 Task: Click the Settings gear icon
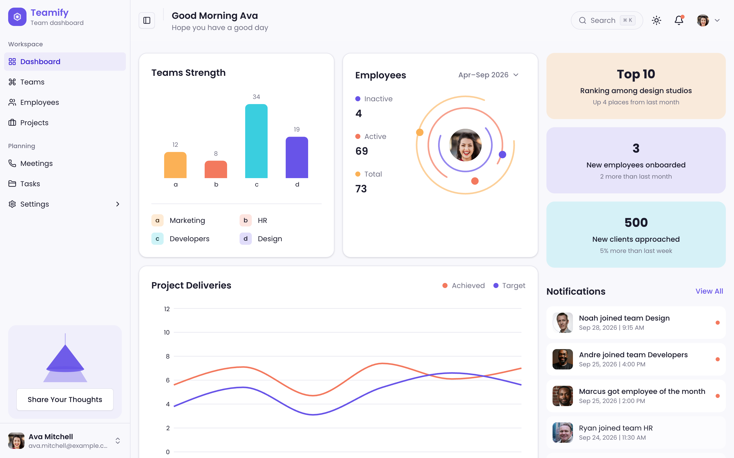pyautogui.click(x=12, y=204)
